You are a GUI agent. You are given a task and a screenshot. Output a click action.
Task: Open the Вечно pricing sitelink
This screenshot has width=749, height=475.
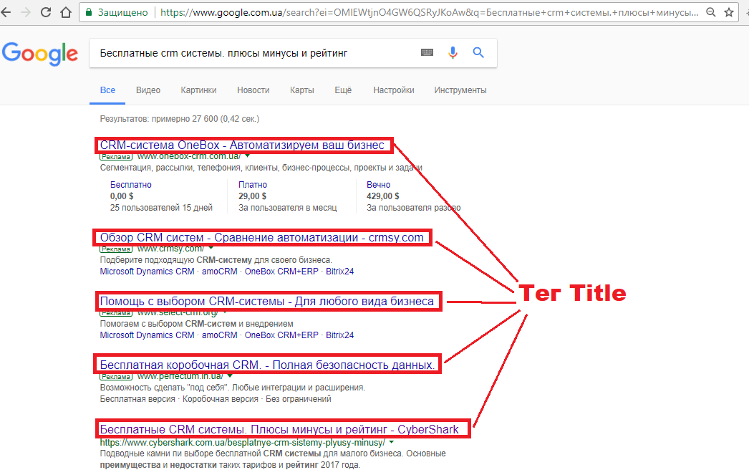[378, 184]
